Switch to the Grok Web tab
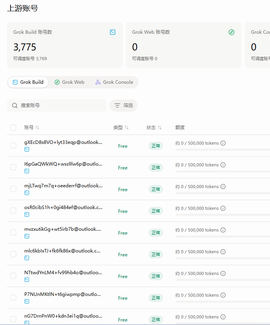The width and height of the screenshot is (270, 325). click(70, 82)
